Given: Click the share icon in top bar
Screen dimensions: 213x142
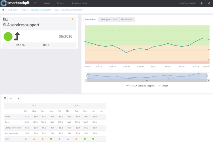Looking at the screenshot, I should [x=209, y=3].
